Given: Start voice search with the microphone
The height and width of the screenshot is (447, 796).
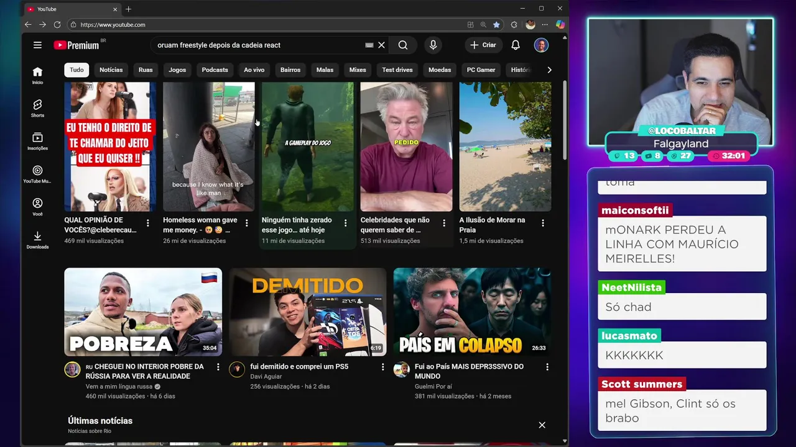Looking at the screenshot, I should click(x=433, y=45).
